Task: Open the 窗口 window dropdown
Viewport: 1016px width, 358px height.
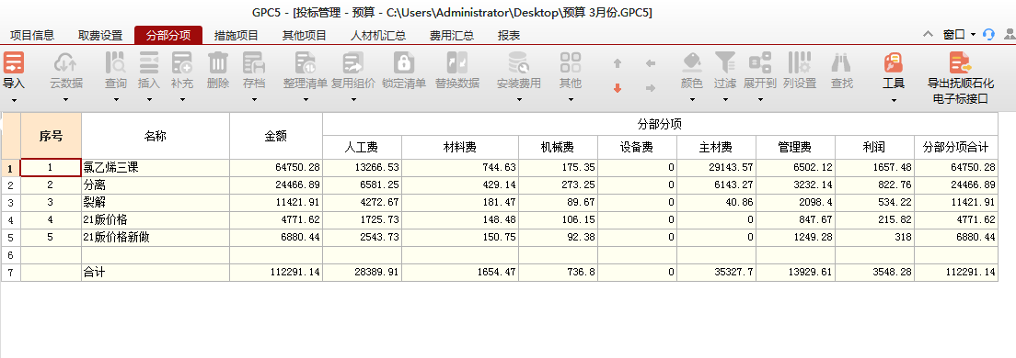Action: tap(960, 35)
